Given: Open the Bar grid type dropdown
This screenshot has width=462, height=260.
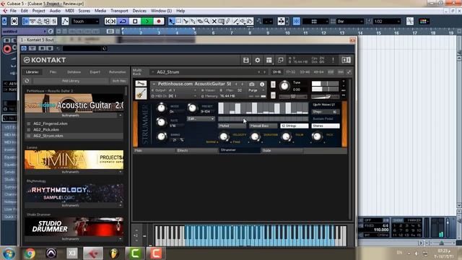Looking at the screenshot, I should [x=350, y=22].
